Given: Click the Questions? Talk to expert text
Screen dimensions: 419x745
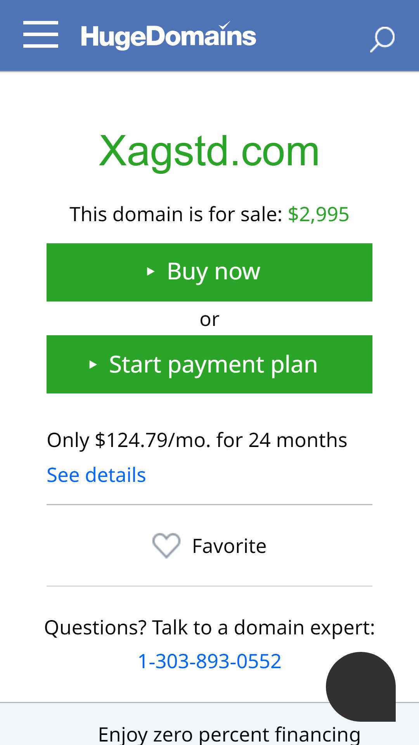Looking at the screenshot, I should tap(209, 627).
